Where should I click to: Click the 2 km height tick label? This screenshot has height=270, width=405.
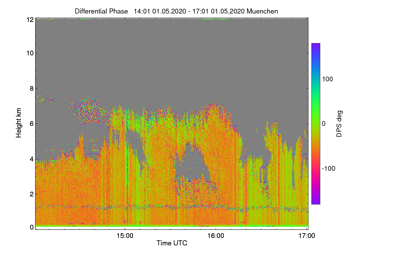[x=31, y=194]
